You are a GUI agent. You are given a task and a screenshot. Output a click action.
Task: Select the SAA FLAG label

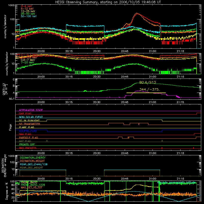[25, 134]
